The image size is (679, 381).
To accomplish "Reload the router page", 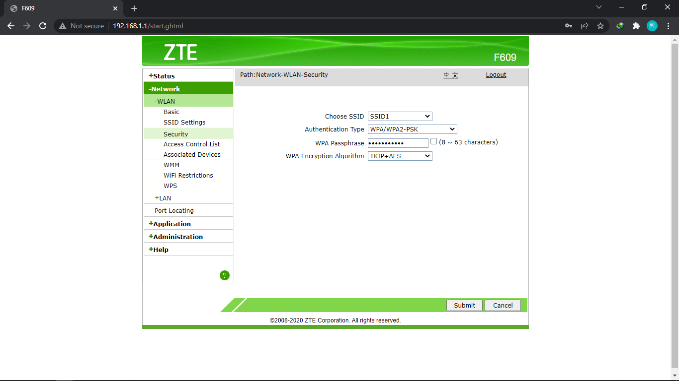I will pos(43,26).
